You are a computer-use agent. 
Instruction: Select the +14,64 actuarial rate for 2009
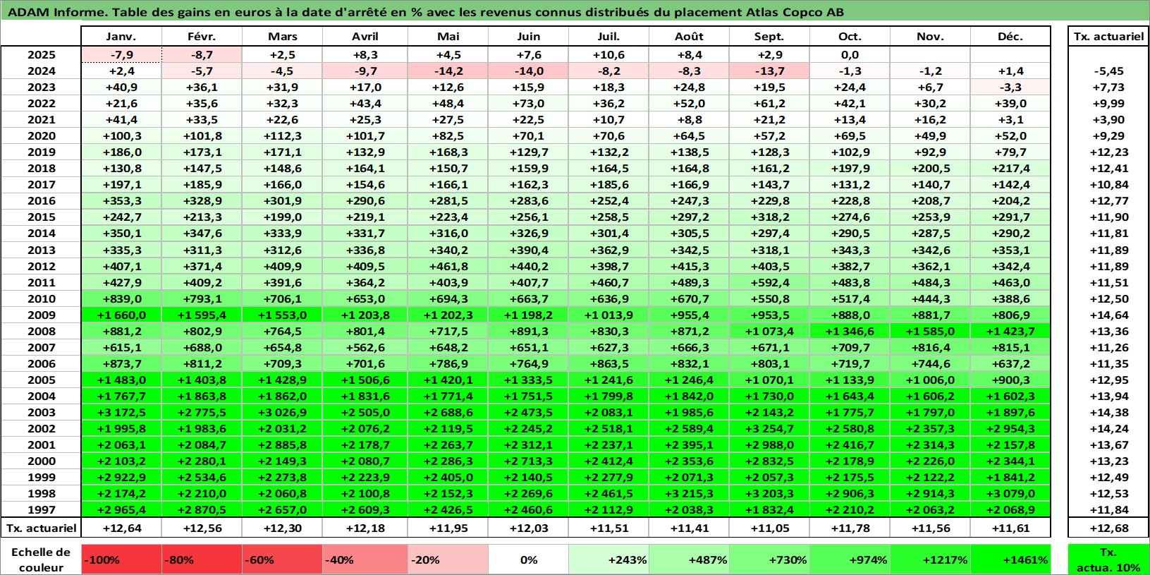point(1108,315)
